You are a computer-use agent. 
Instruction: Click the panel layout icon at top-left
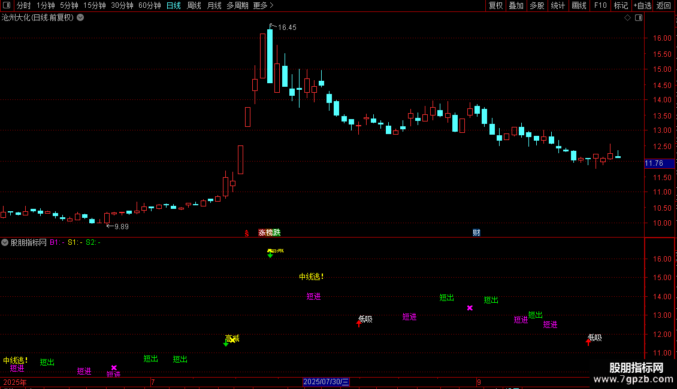7,5
